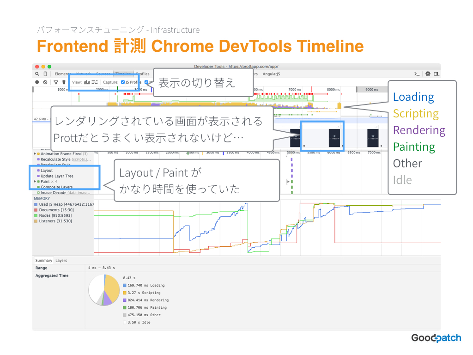473x355 pixels.
Task: Change DevTools dock side icon
Action: tap(436, 73)
